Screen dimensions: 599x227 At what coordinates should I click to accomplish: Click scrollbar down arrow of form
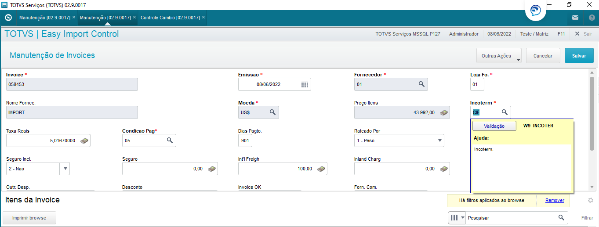coord(592,187)
